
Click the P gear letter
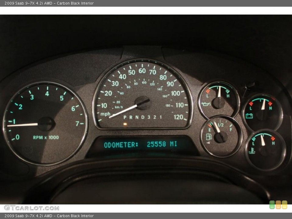click(x=125, y=117)
